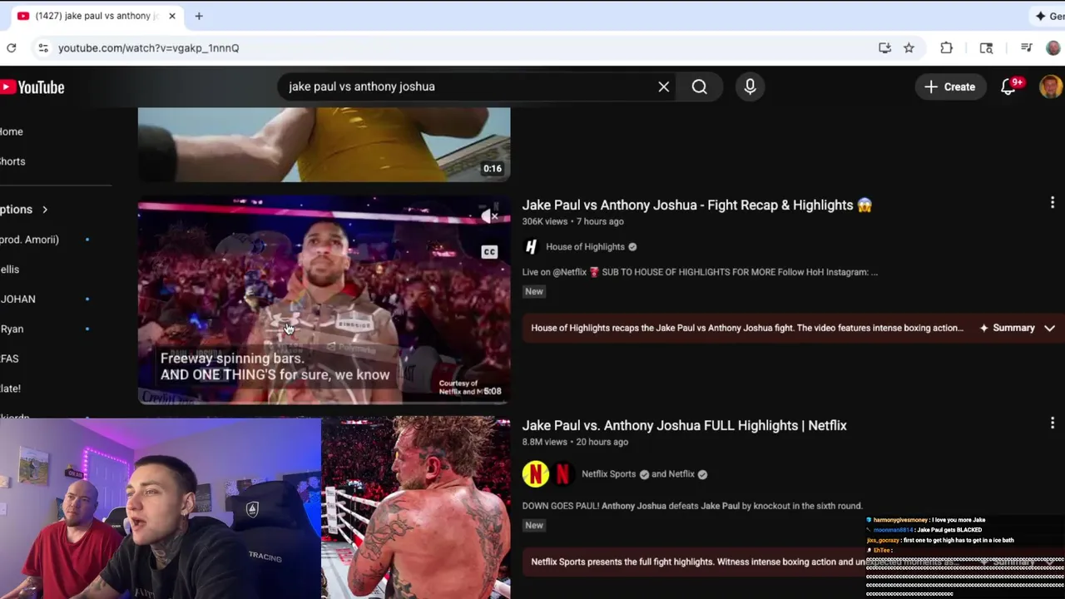View site information icon in address bar
The image size is (1065, 599).
point(43,48)
